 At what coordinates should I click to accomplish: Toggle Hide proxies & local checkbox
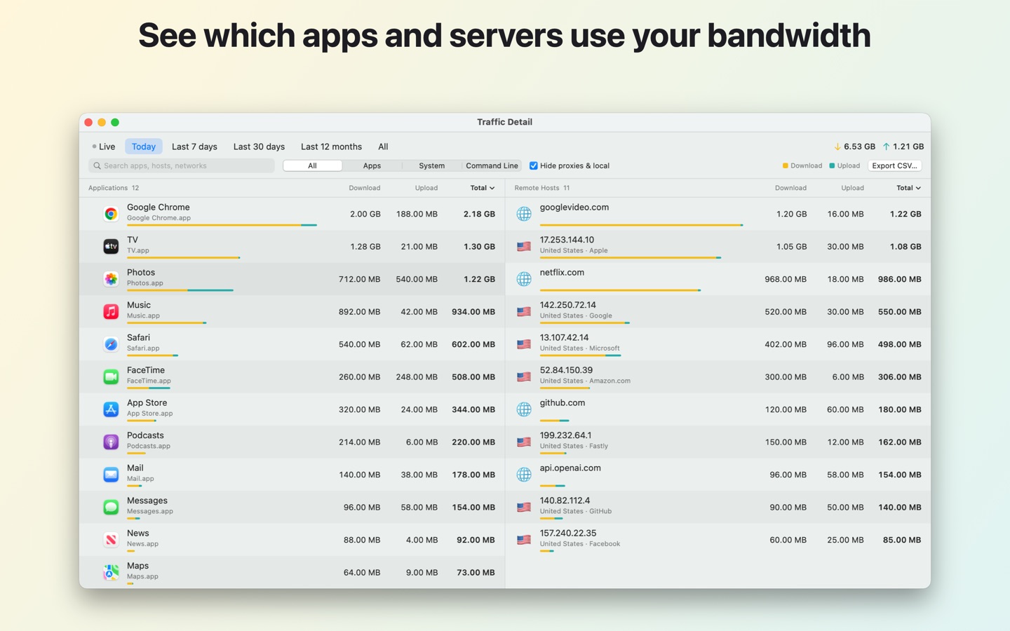534,166
